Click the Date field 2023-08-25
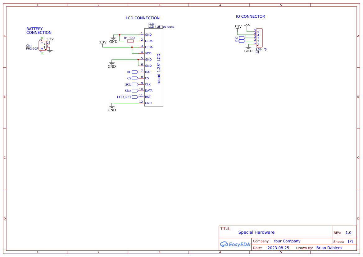 pos(279,248)
